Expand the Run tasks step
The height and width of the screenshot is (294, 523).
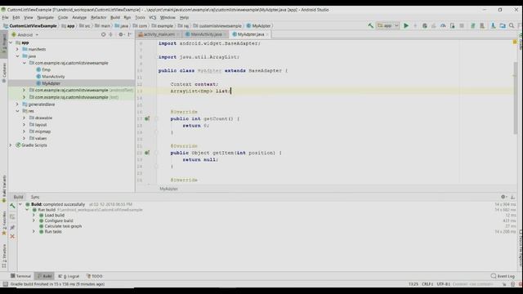(x=34, y=232)
